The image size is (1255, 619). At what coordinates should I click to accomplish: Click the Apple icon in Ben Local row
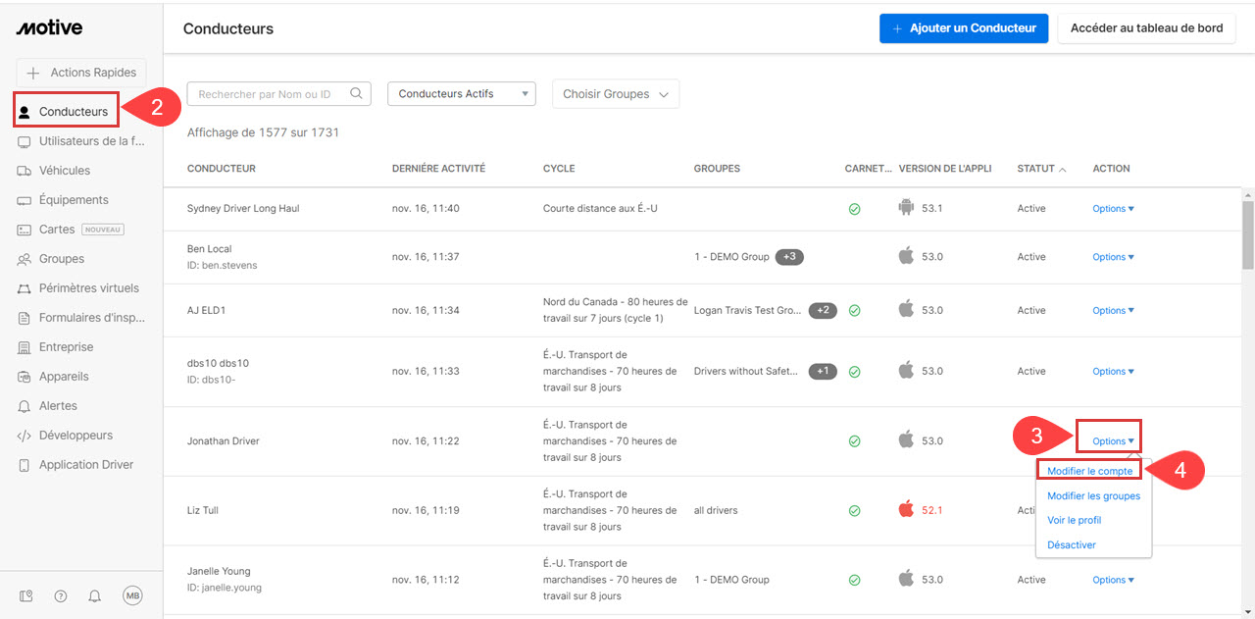906,256
